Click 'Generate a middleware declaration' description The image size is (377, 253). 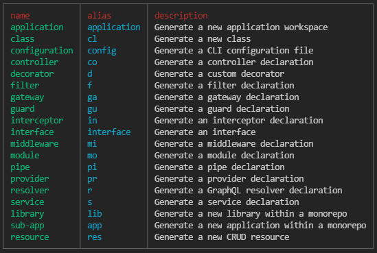click(233, 144)
